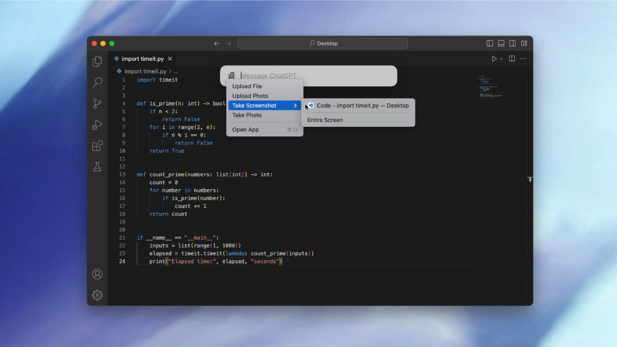Viewport: 617px width, 347px height.
Task: Open the Testing flask icon
Action: pyautogui.click(x=97, y=167)
